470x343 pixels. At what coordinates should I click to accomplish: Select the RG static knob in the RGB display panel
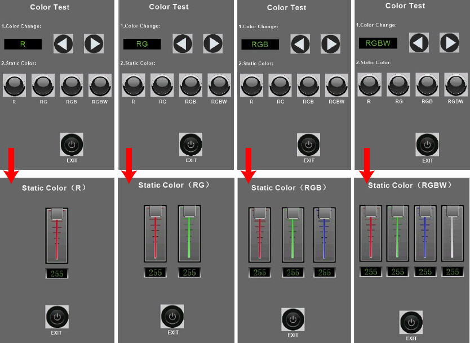[x=280, y=85]
